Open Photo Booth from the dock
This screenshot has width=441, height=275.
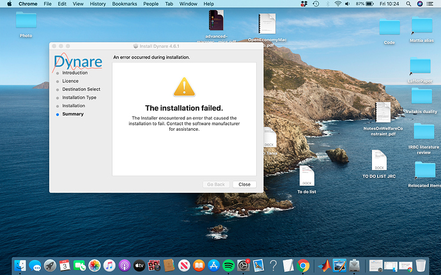click(154, 265)
